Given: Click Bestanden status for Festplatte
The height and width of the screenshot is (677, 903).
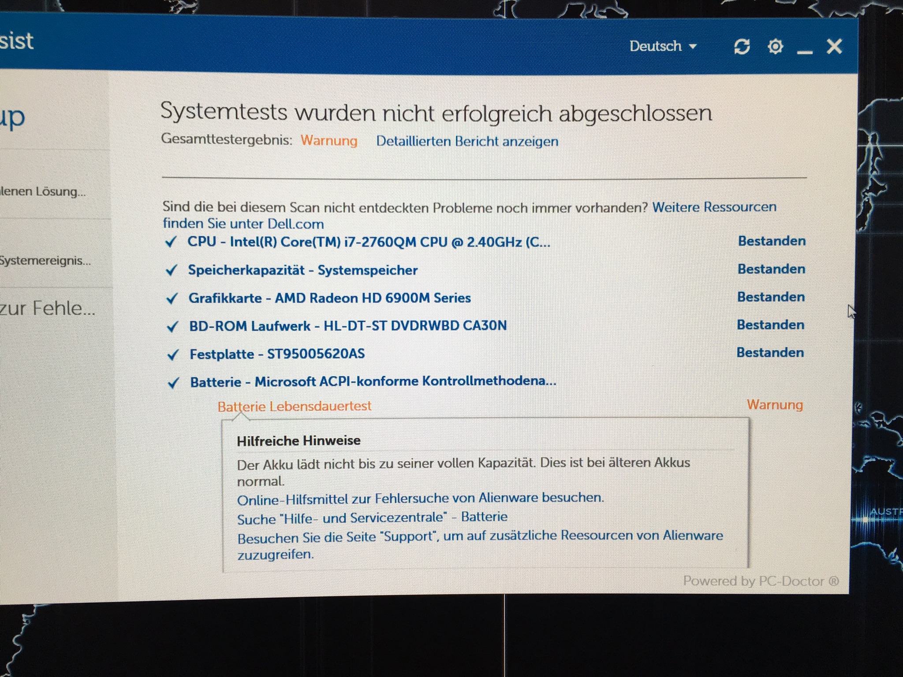Looking at the screenshot, I should [770, 352].
